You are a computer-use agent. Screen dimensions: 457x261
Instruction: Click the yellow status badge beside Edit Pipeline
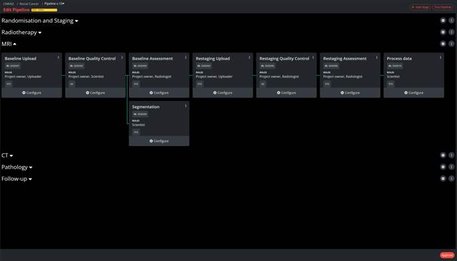(45, 10)
